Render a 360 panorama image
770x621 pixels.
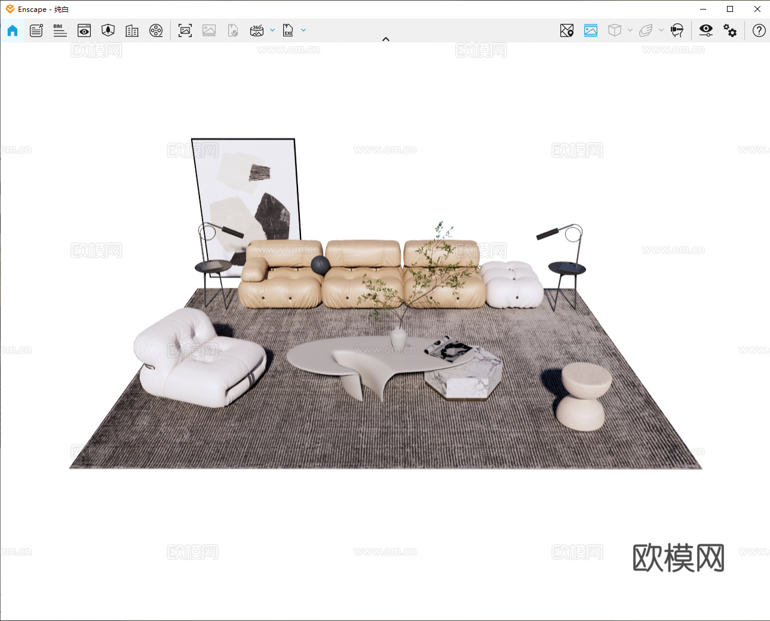pos(257,30)
